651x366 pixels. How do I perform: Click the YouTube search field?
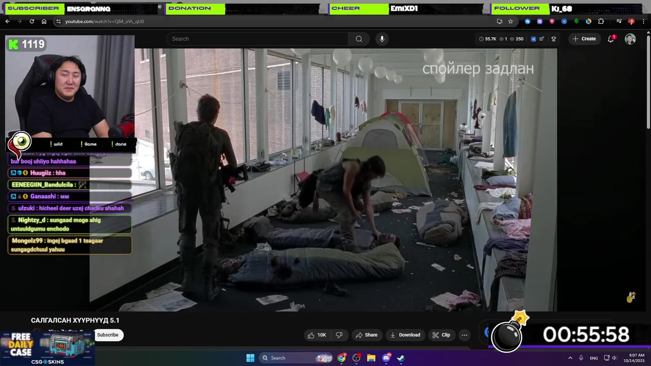(x=258, y=39)
